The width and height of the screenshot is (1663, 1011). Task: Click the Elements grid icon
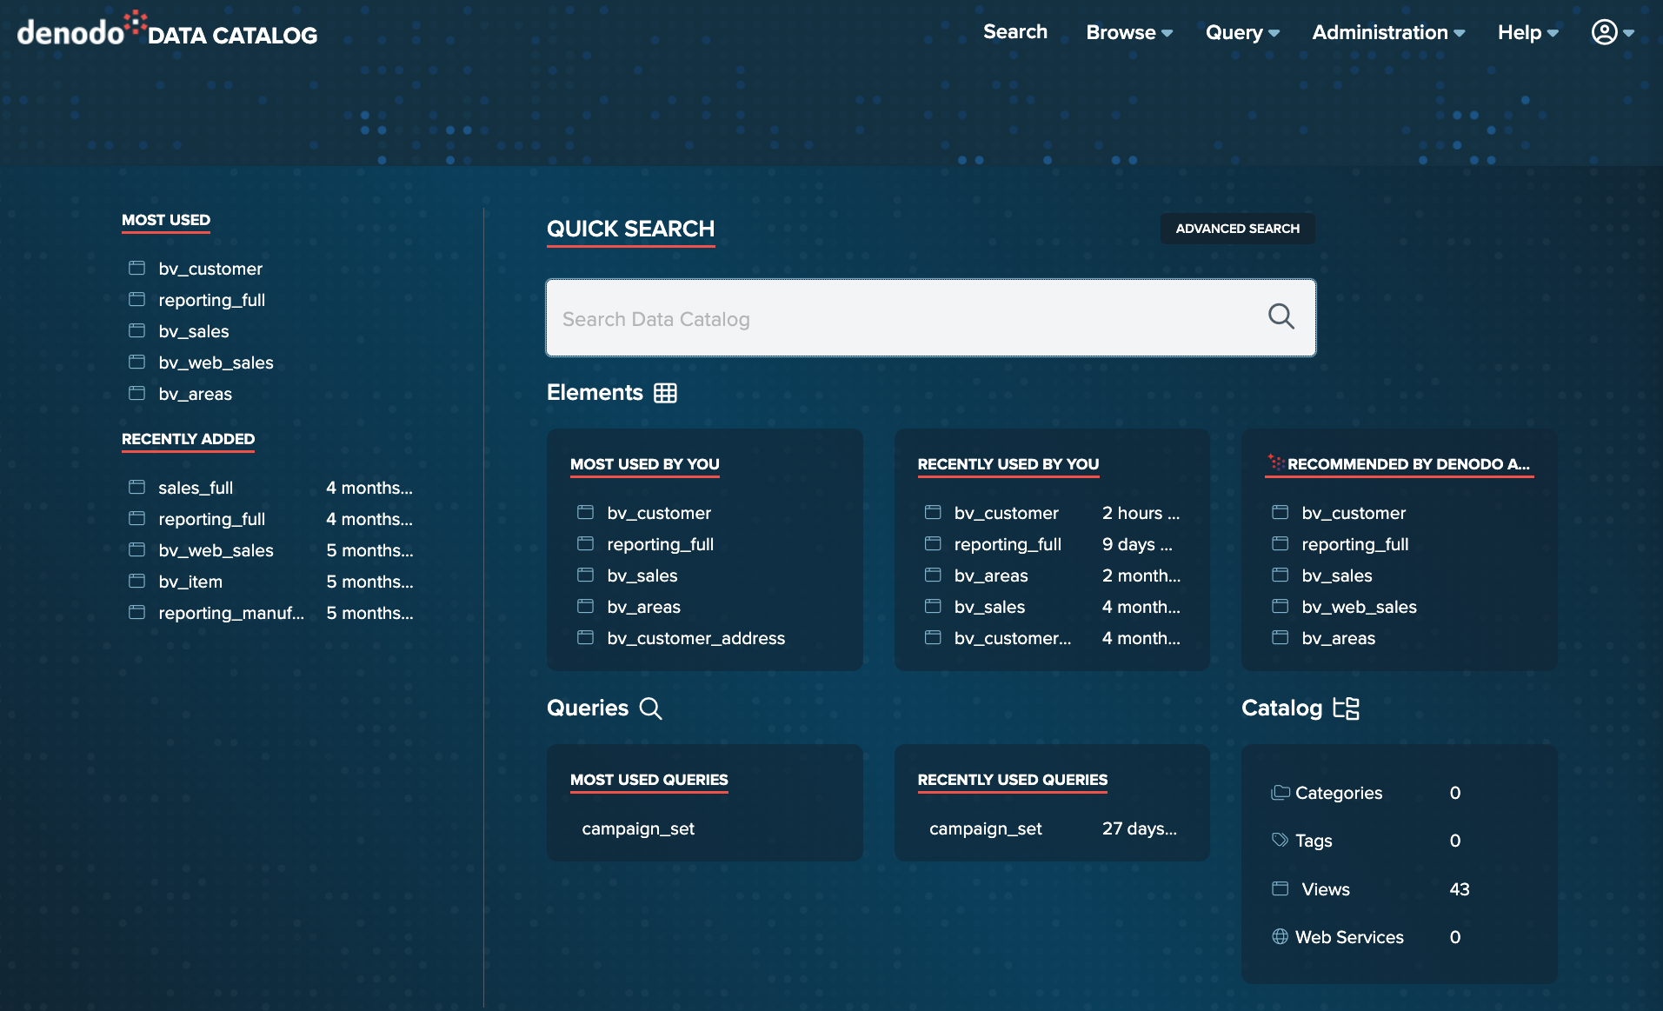point(665,393)
